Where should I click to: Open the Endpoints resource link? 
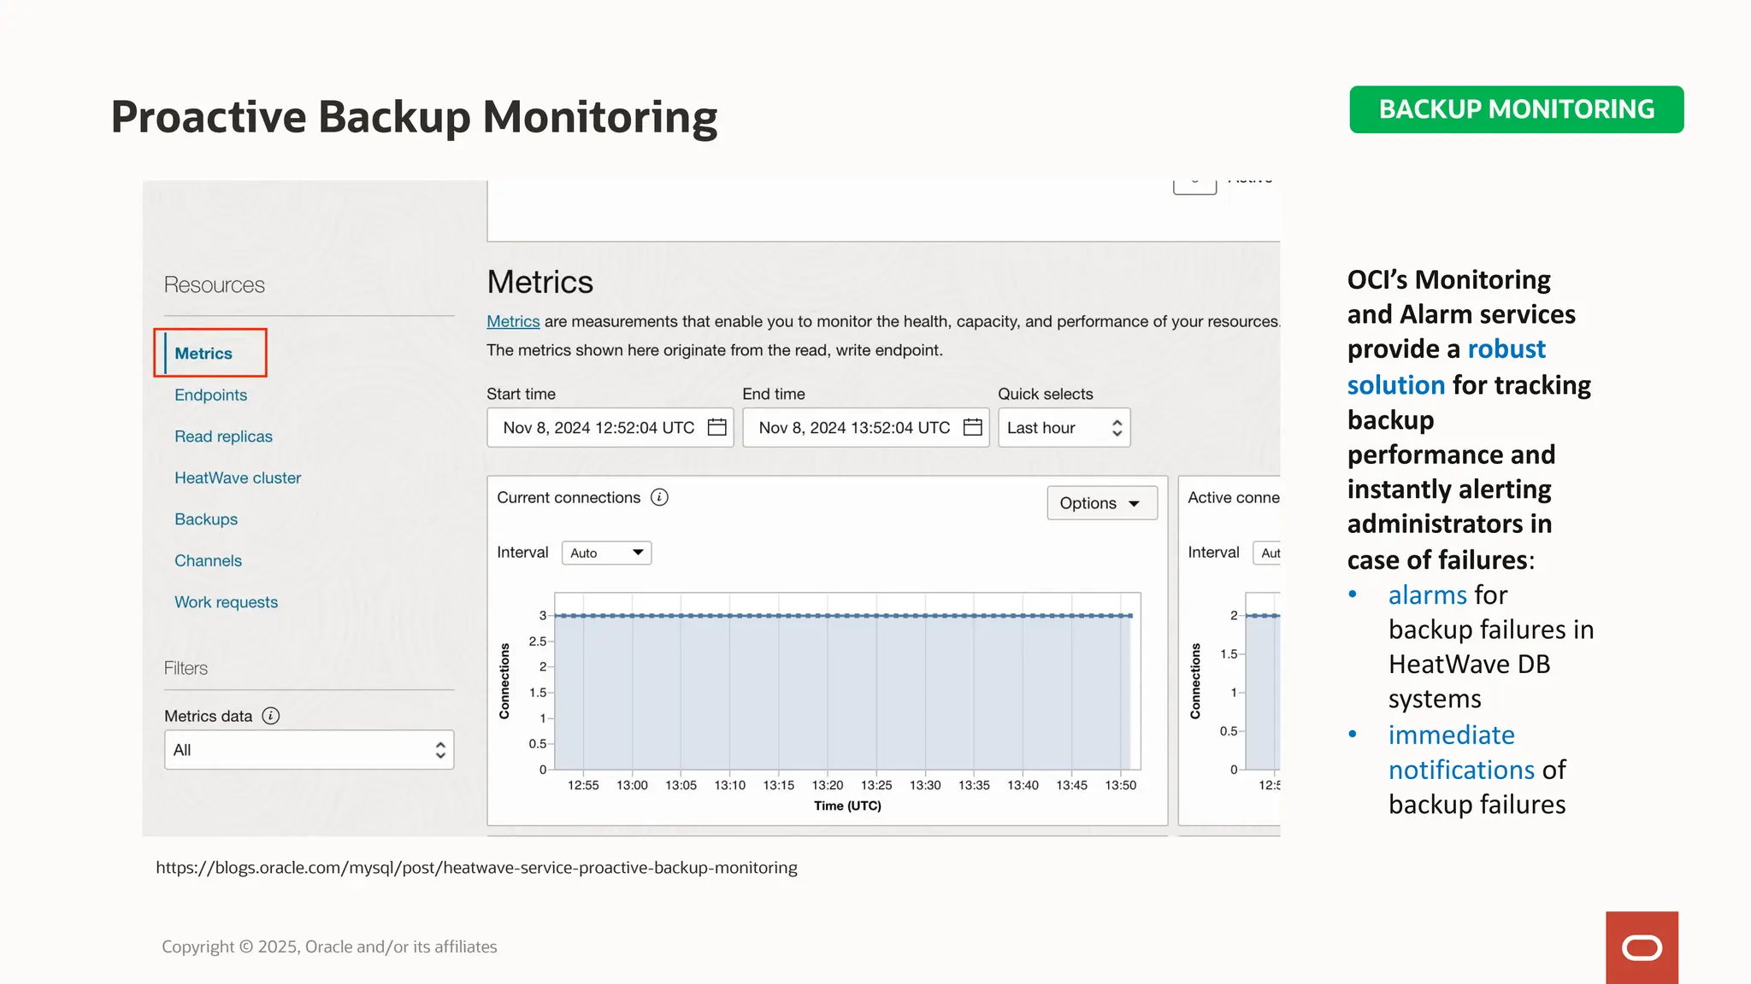pyautogui.click(x=210, y=395)
